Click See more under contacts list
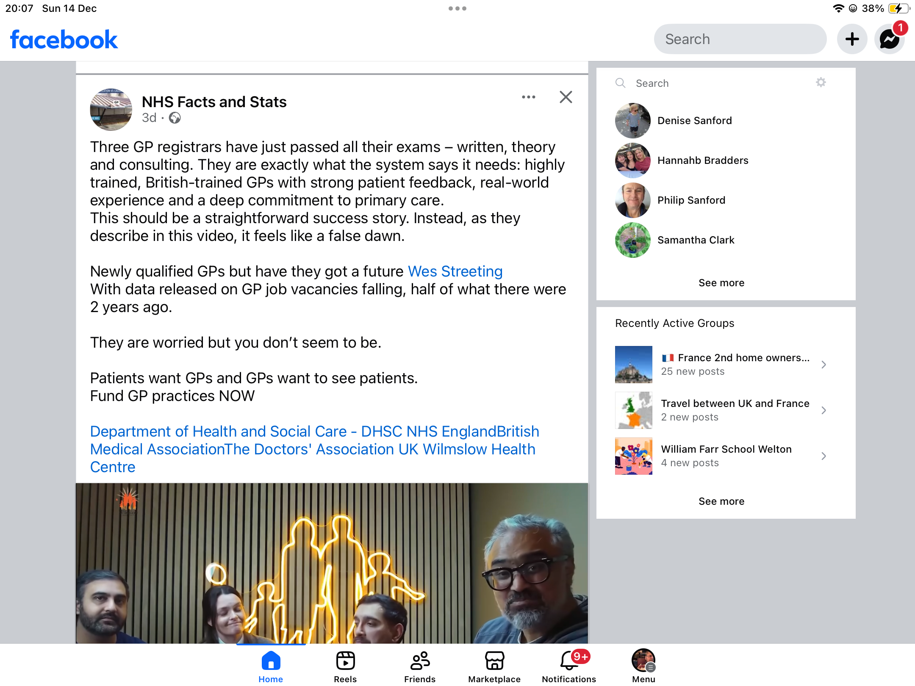The height and width of the screenshot is (686, 915). pyautogui.click(x=721, y=282)
